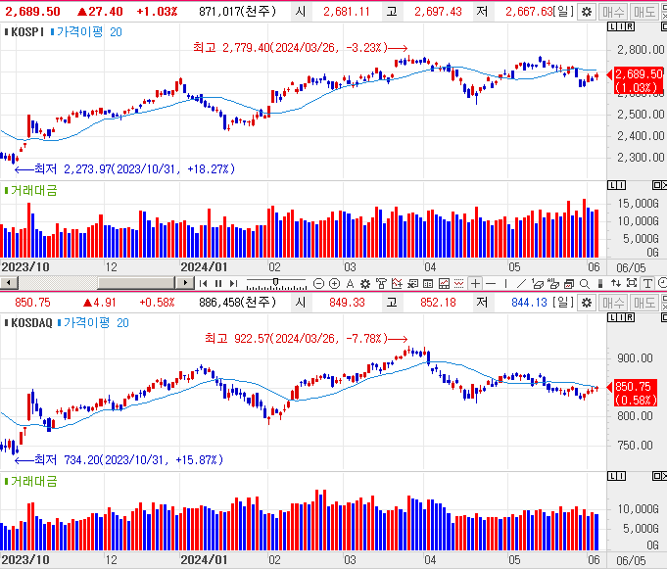The image size is (667, 569).
Task: Skip to the chart end (skip forward)
Action: click(233, 284)
